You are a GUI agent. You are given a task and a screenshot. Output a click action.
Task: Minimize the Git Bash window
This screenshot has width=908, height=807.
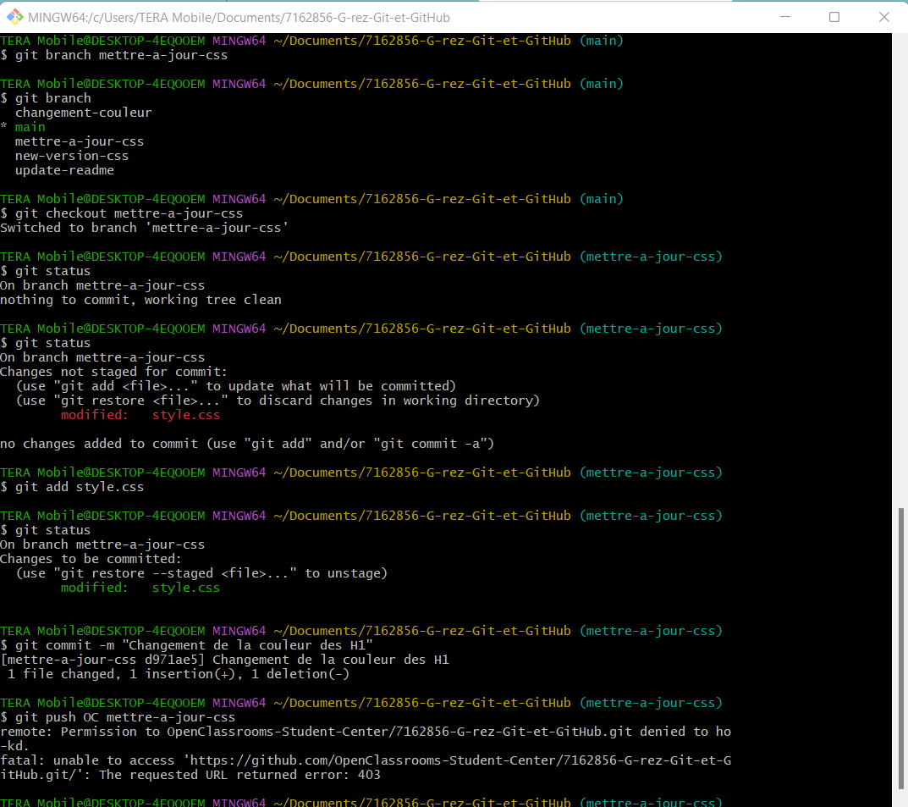click(x=784, y=17)
